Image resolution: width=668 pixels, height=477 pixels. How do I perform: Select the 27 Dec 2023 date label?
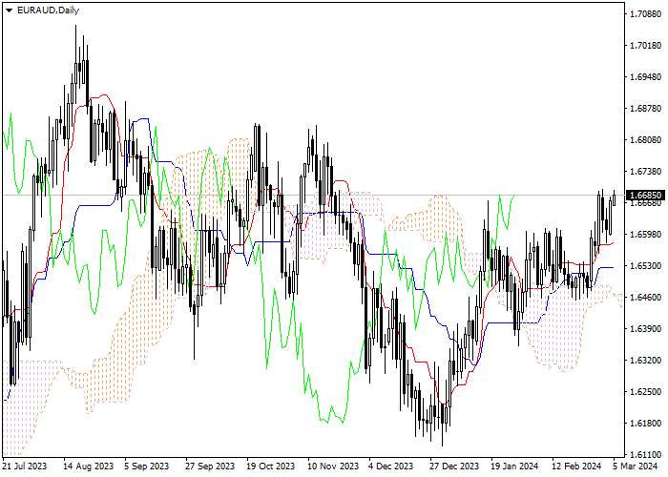454,467
